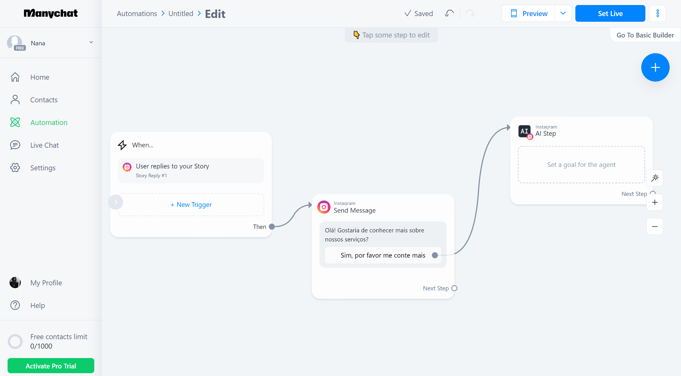This screenshot has width=681, height=376.
Task: Click the AI Step icon
Action: click(x=525, y=132)
